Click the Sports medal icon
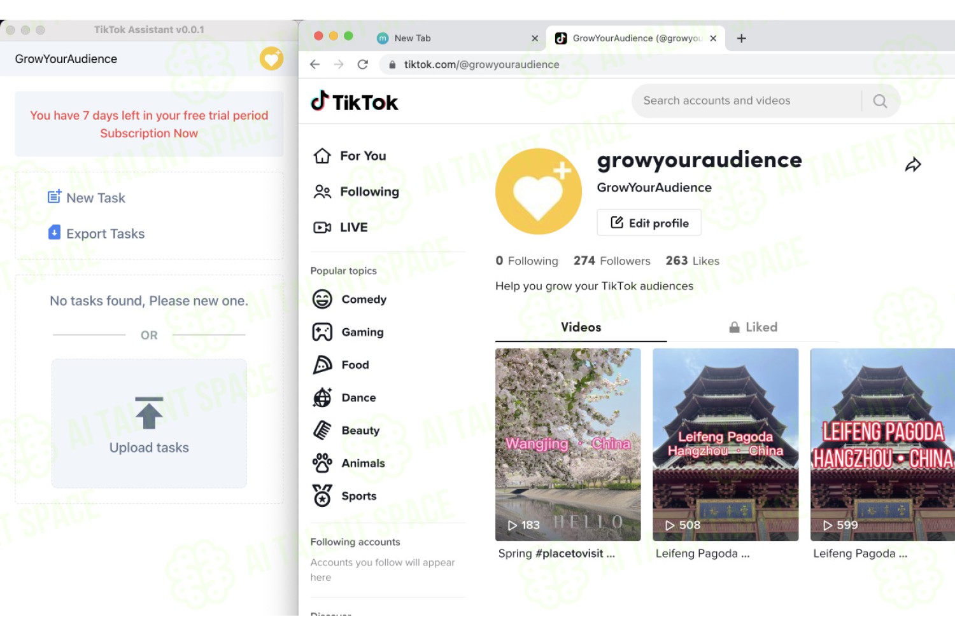Viewport: 955px width, 636px height. pos(322,495)
